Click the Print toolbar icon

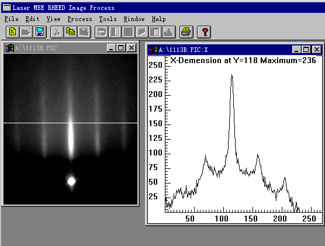(x=186, y=32)
